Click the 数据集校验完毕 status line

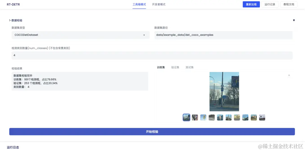(23, 76)
